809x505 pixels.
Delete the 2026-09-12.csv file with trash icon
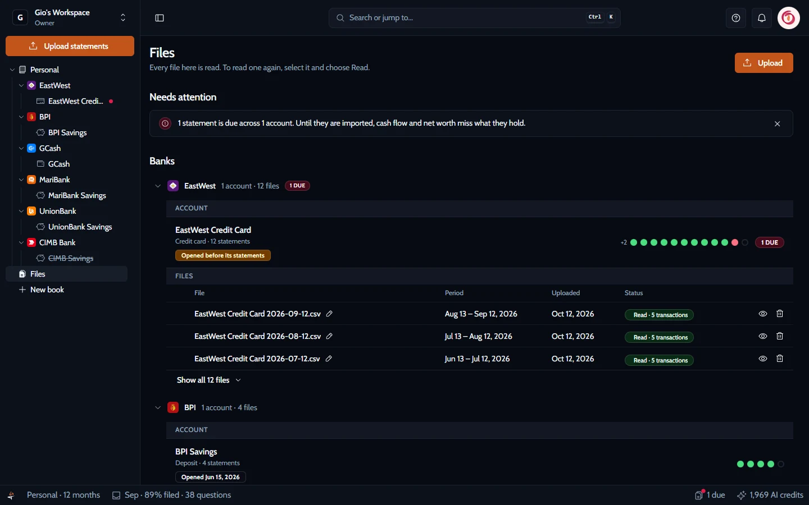click(x=780, y=314)
